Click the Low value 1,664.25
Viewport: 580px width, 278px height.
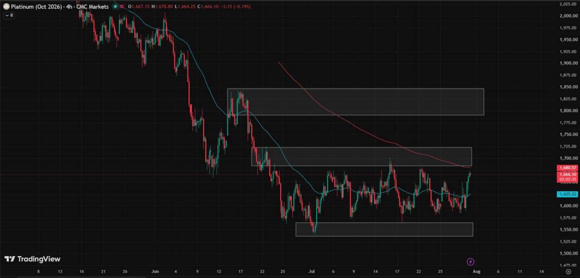[x=187, y=7]
